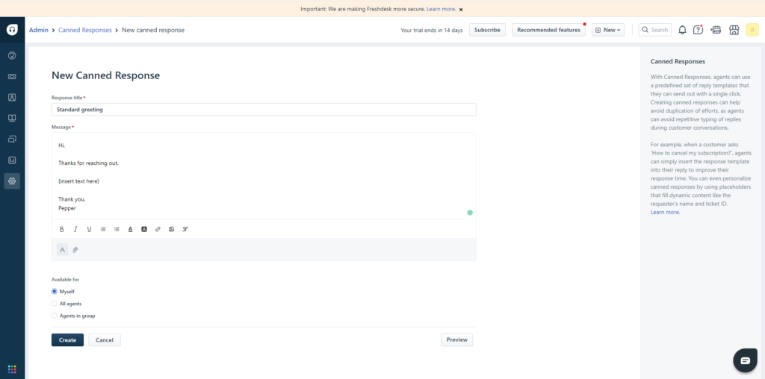The image size is (765, 379).
Task: Click the Create button
Action: tap(67, 340)
